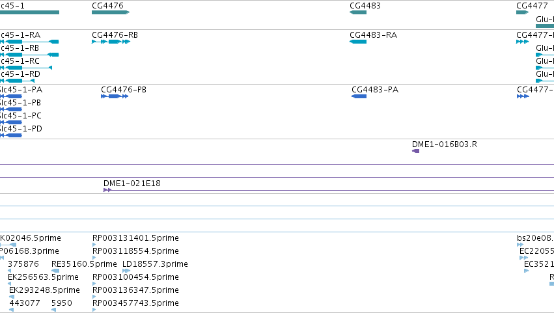Viewport: 554px width, 313px height.
Task: Click the K02046.5prime EST label
Action: (x=31, y=238)
